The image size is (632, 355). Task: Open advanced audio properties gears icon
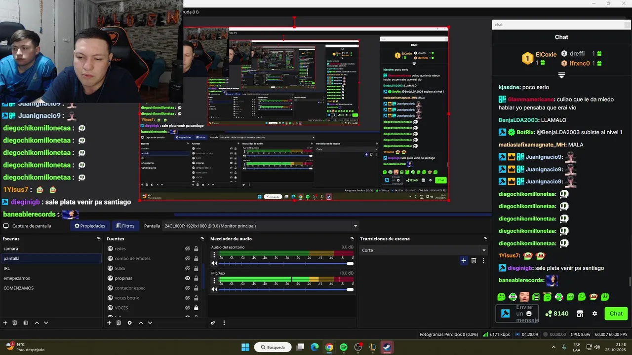[x=213, y=323]
